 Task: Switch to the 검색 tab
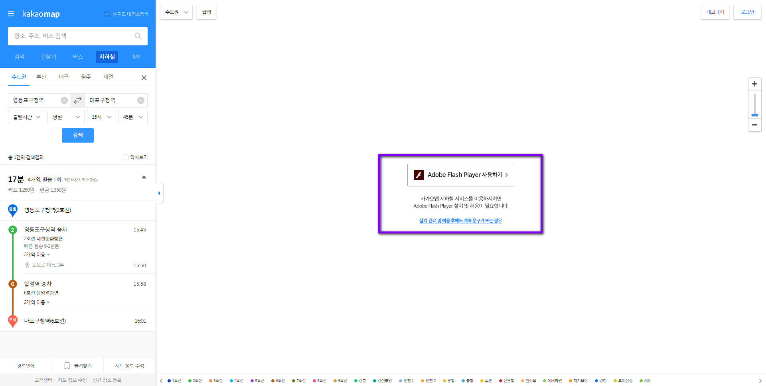pyautogui.click(x=20, y=57)
